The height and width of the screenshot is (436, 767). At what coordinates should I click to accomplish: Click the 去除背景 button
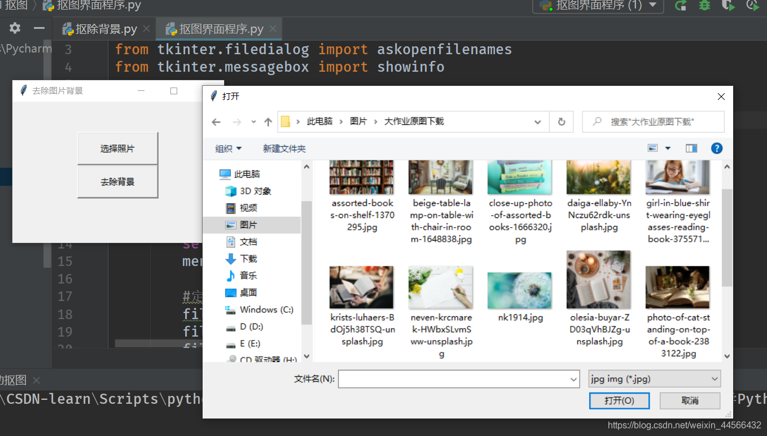pos(117,182)
